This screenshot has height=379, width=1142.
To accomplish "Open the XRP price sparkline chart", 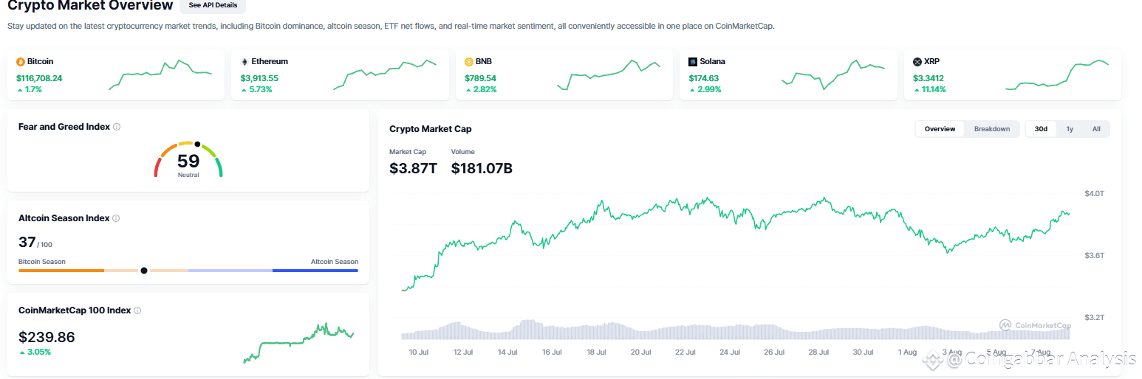I will tap(1057, 74).
